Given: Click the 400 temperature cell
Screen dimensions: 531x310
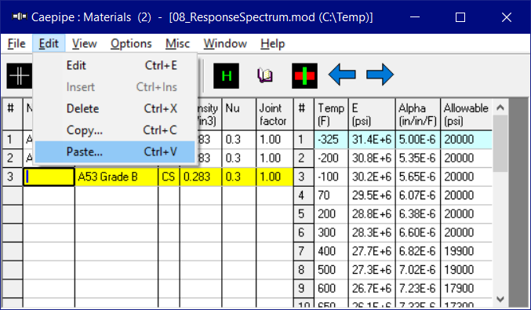Looking at the screenshot, I should [x=331, y=251].
